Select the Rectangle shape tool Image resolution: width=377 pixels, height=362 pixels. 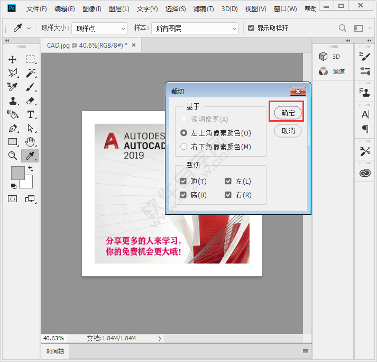[x=13, y=142]
